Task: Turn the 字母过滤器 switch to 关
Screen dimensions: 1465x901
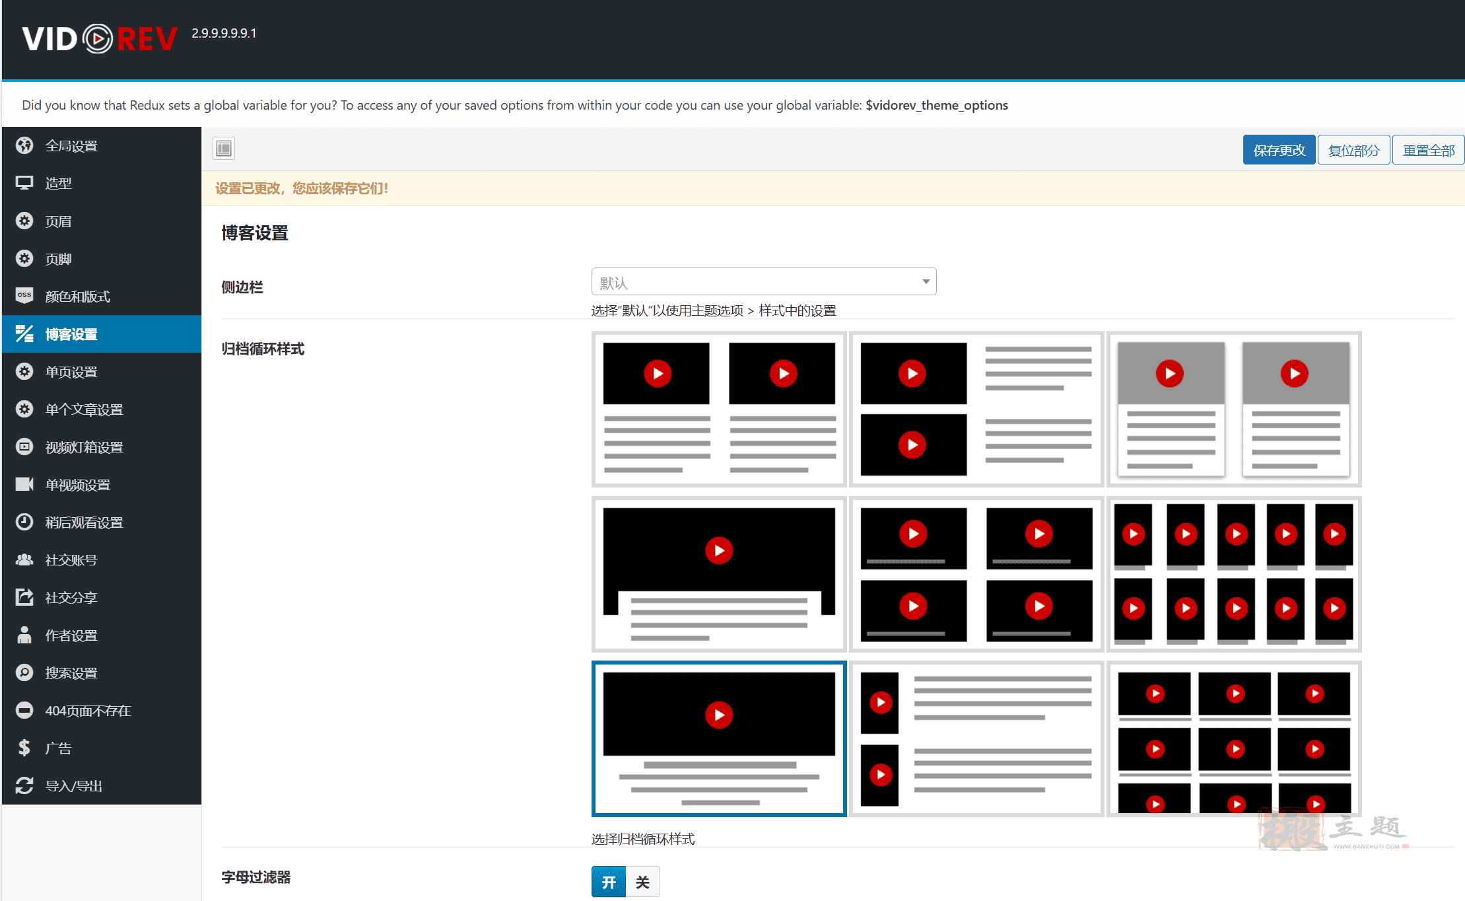Action: 642,882
